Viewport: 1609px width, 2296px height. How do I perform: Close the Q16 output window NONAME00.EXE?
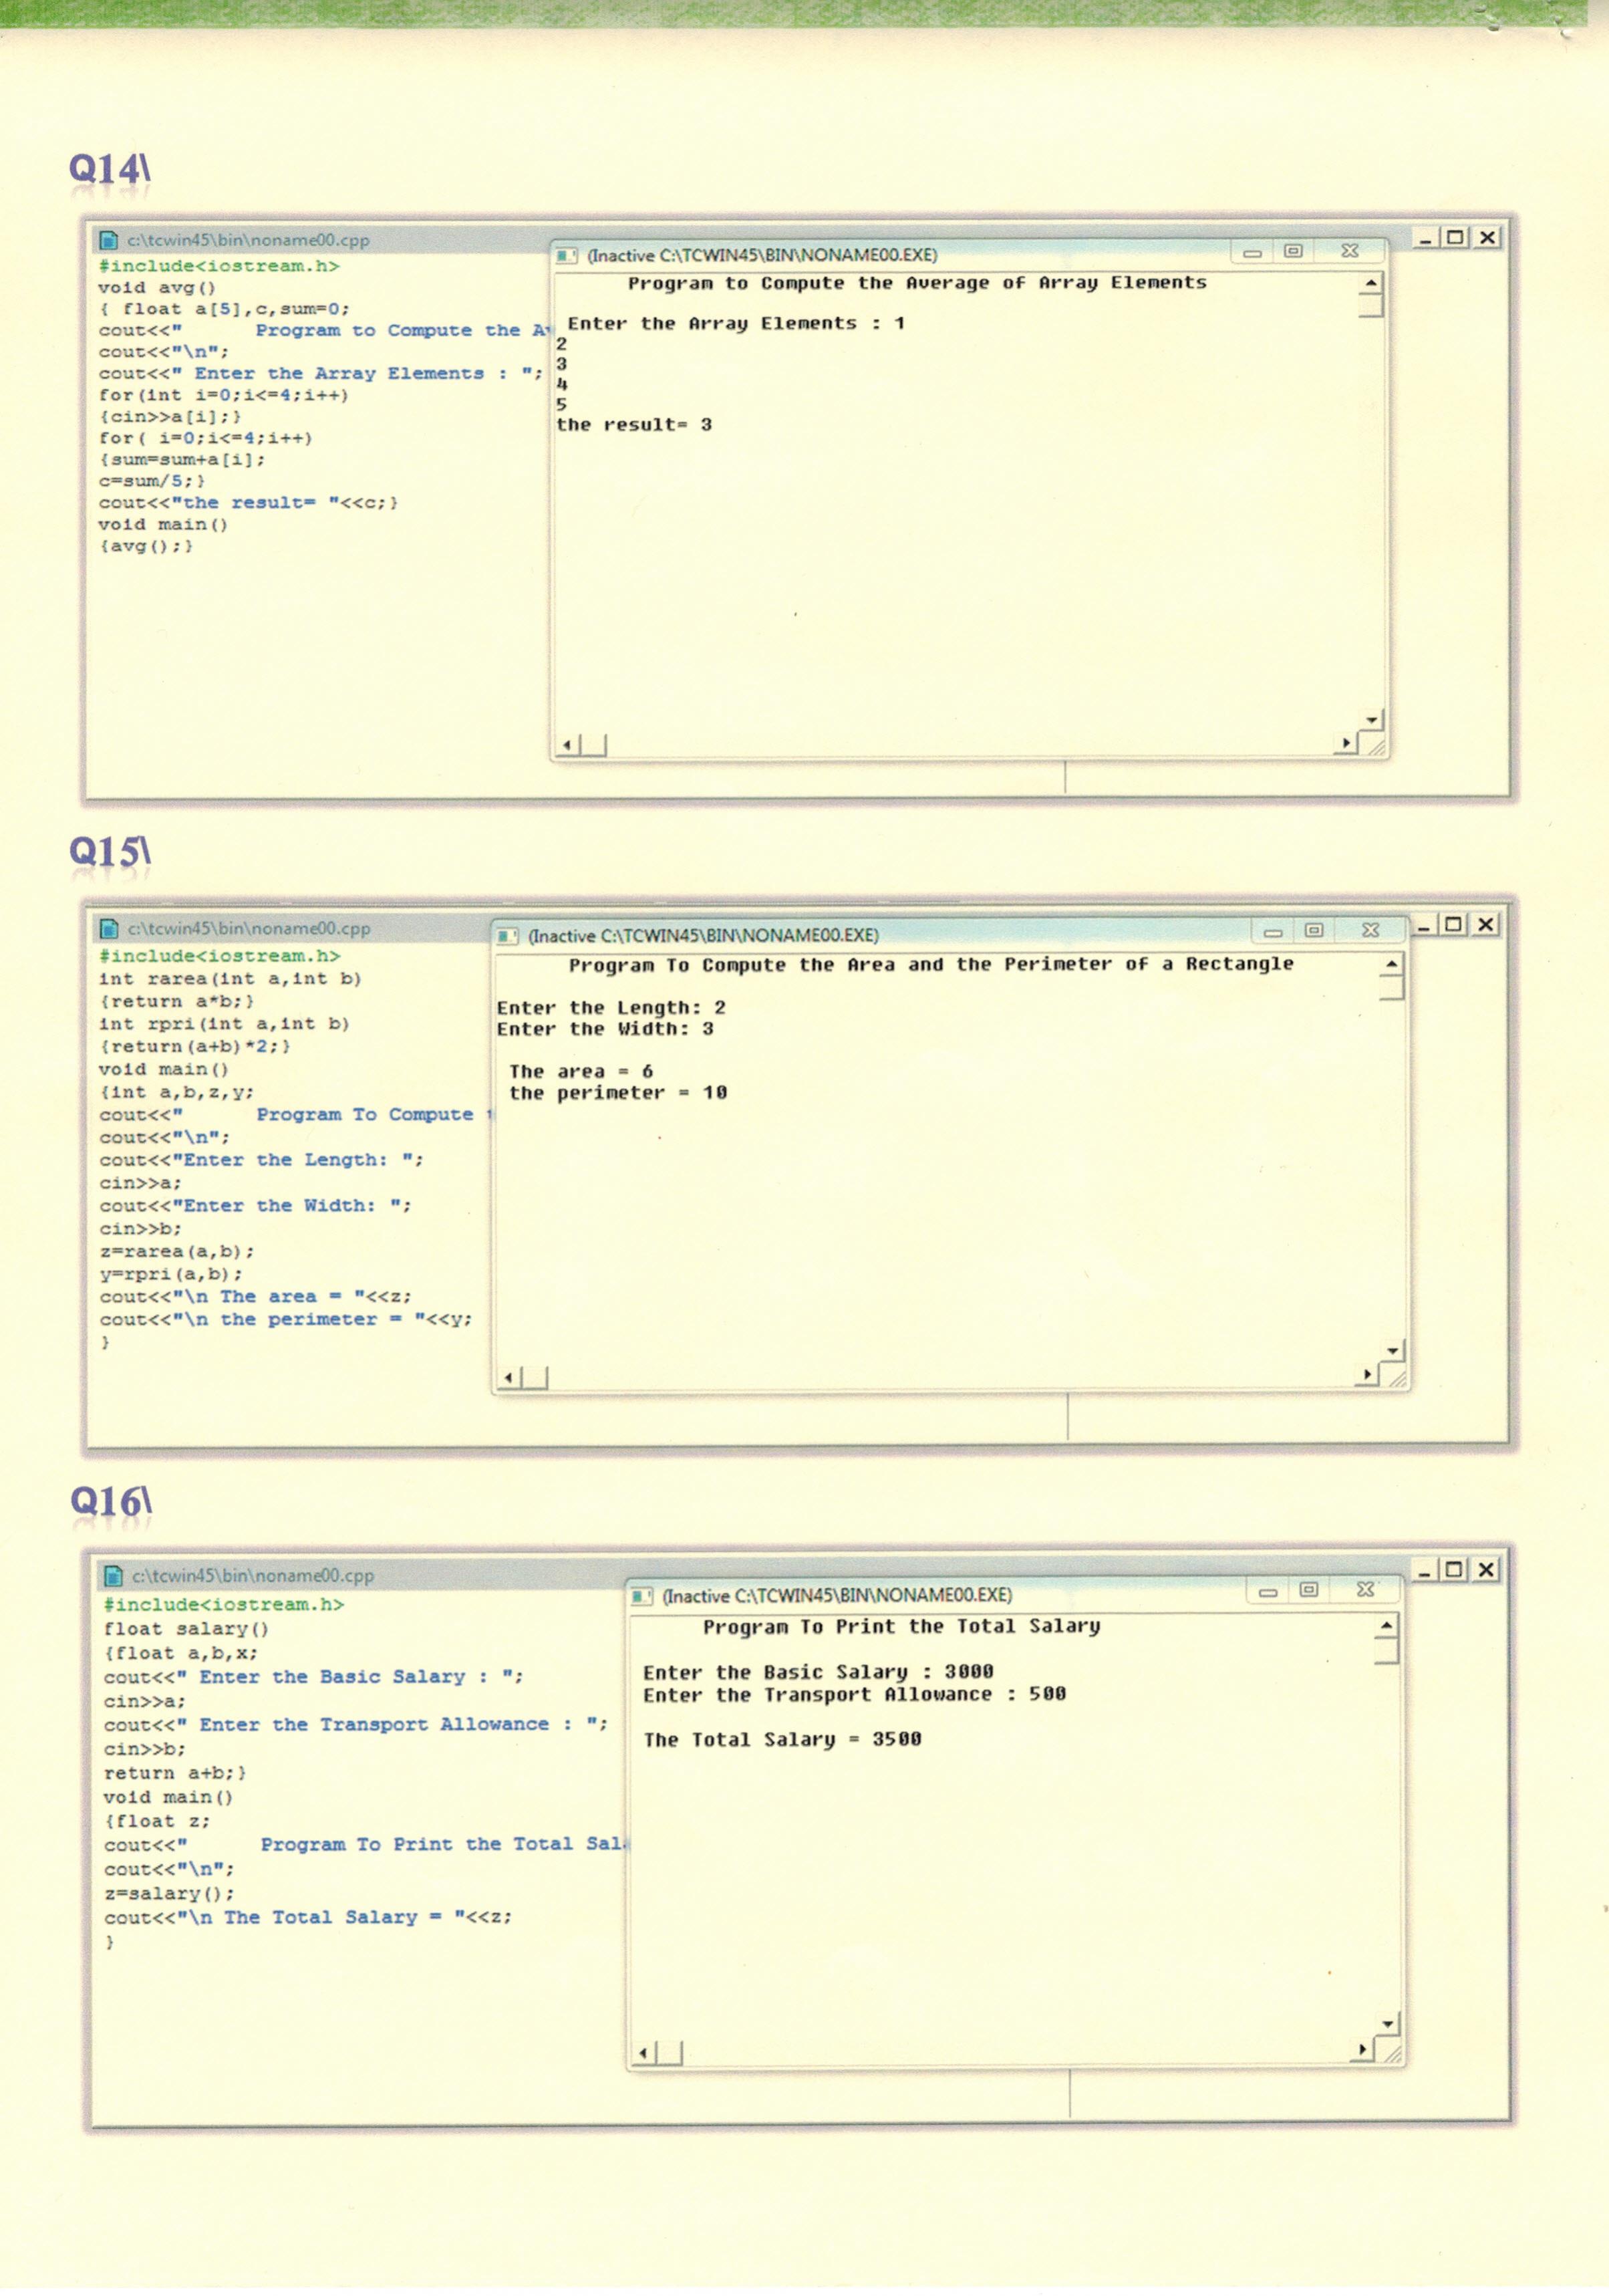tap(1365, 1590)
